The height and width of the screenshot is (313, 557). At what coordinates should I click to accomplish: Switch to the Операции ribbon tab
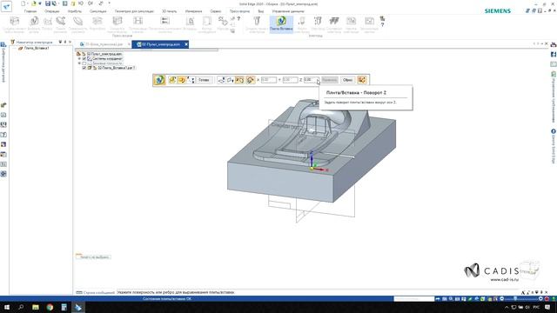click(x=52, y=11)
